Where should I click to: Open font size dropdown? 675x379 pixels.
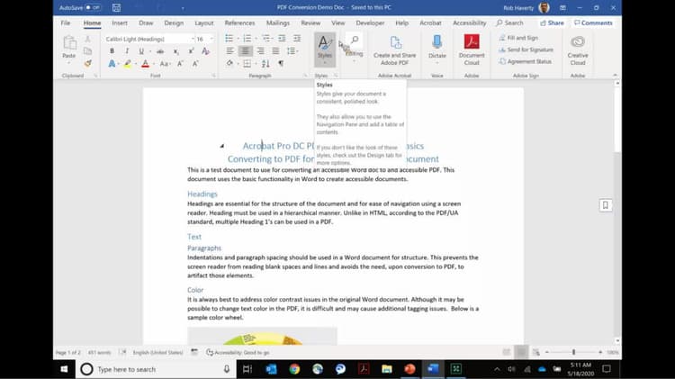tap(211, 39)
